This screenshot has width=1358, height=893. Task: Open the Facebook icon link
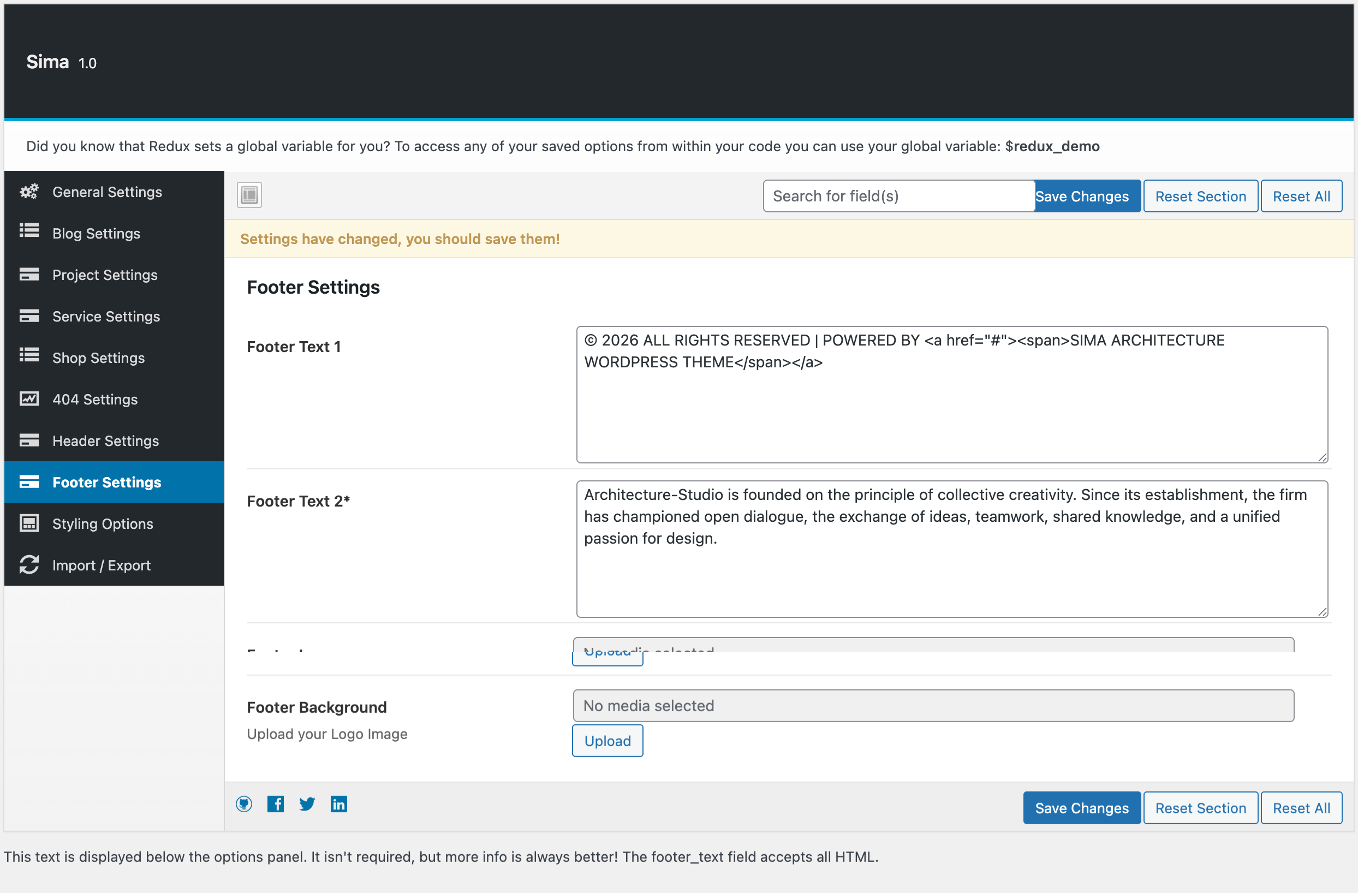(276, 805)
